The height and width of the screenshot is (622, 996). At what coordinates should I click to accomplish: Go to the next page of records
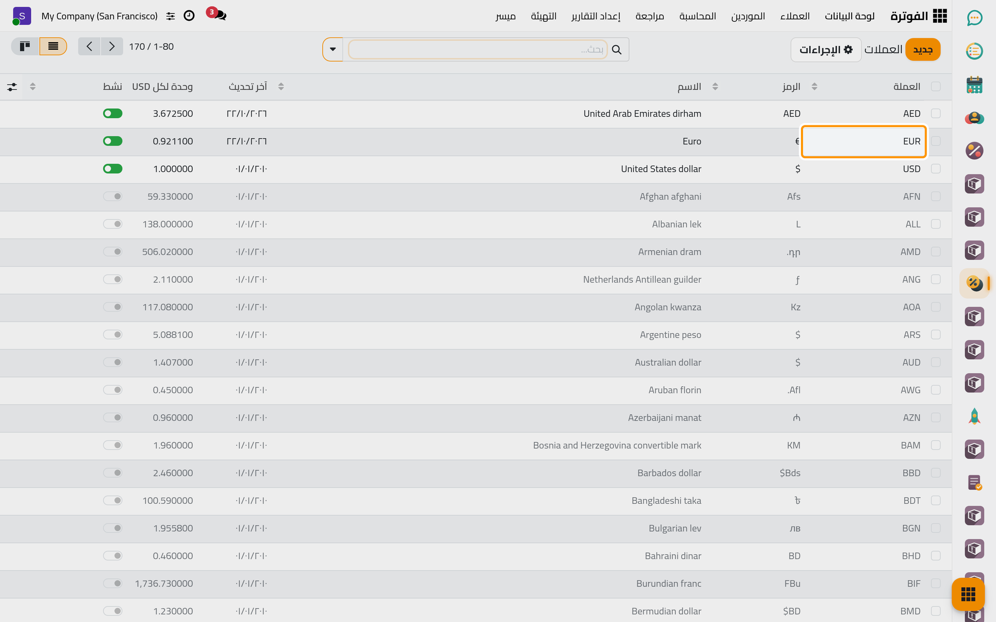112,47
